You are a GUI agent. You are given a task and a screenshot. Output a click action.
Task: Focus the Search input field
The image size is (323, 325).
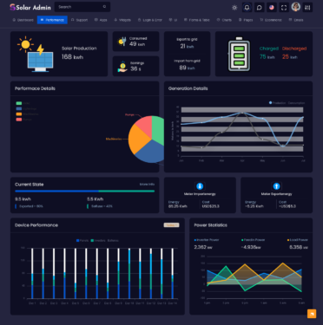coord(82,7)
